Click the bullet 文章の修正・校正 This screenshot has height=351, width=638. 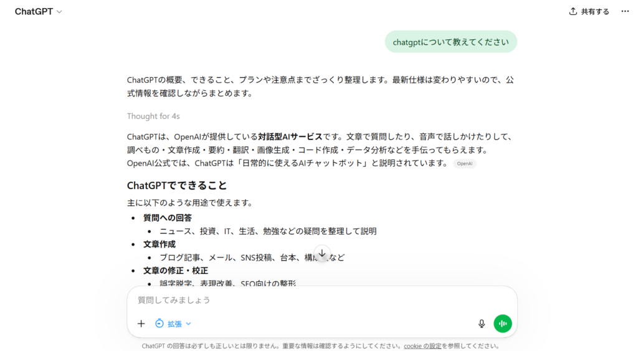[x=175, y=271]
